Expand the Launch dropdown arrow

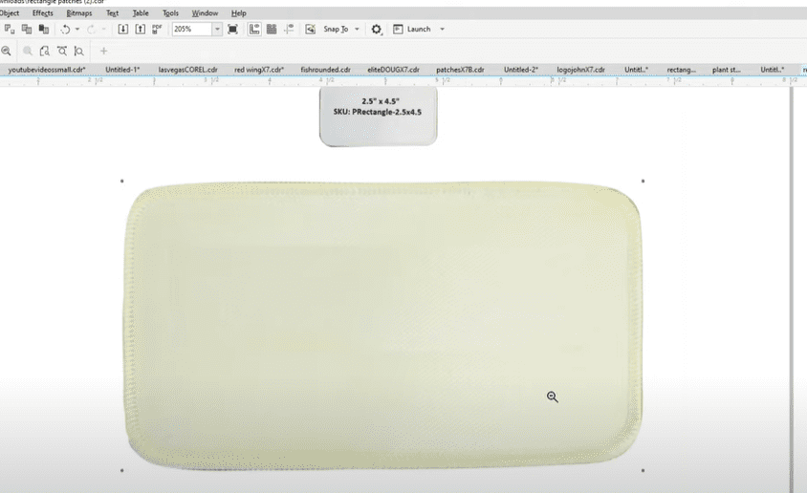(442, 30)
